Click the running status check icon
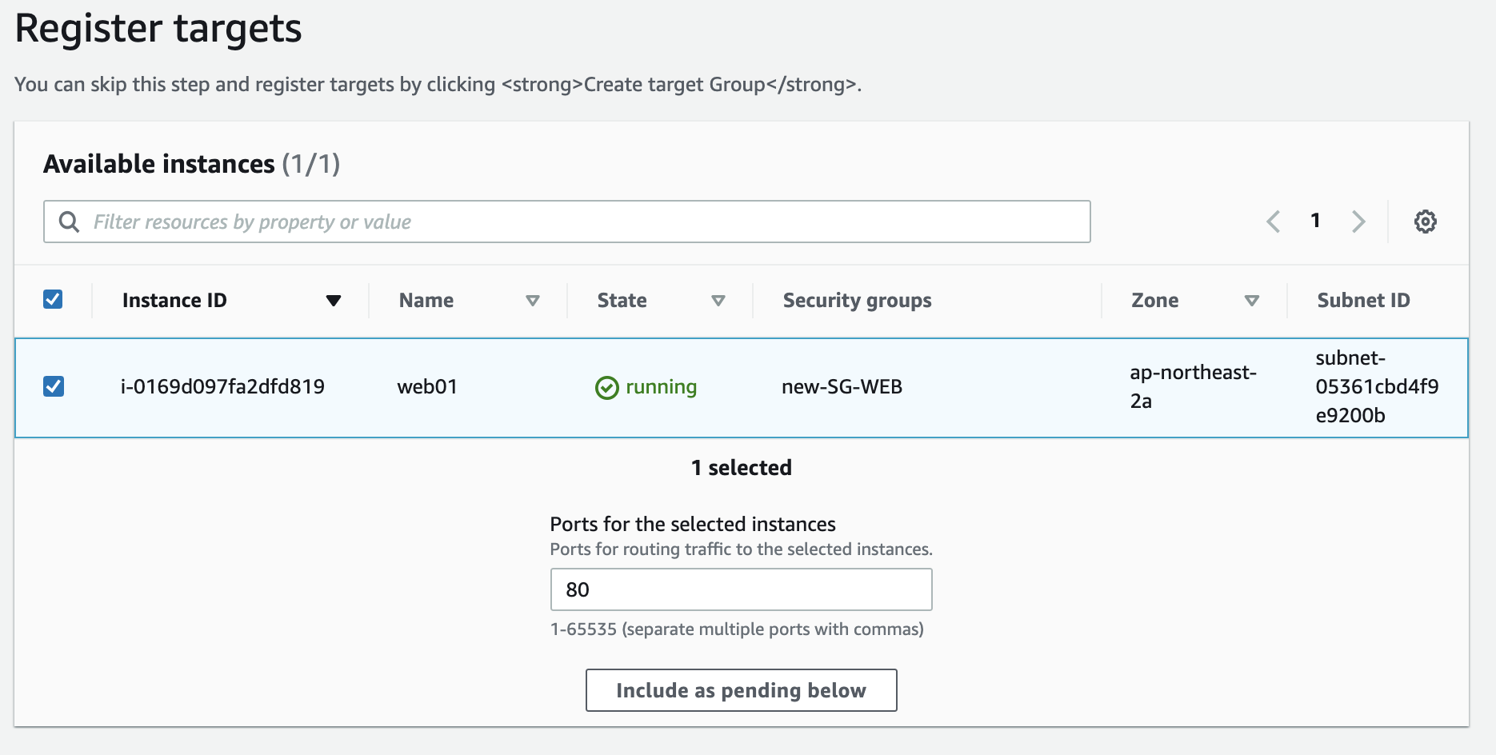The image size is (1496, 755). (x=607, y=388)
